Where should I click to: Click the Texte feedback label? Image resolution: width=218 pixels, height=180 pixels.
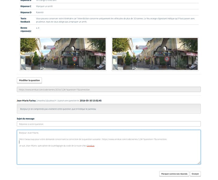[x=25, y=20]
